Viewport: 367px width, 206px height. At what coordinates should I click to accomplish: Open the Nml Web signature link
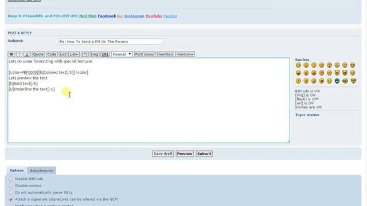pyautogui.click(x=88, y=16)
